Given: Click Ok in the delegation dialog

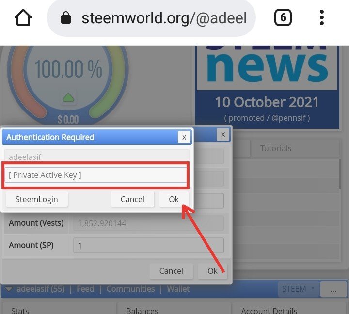Looking at the screenshot, I should coord(212,271).
